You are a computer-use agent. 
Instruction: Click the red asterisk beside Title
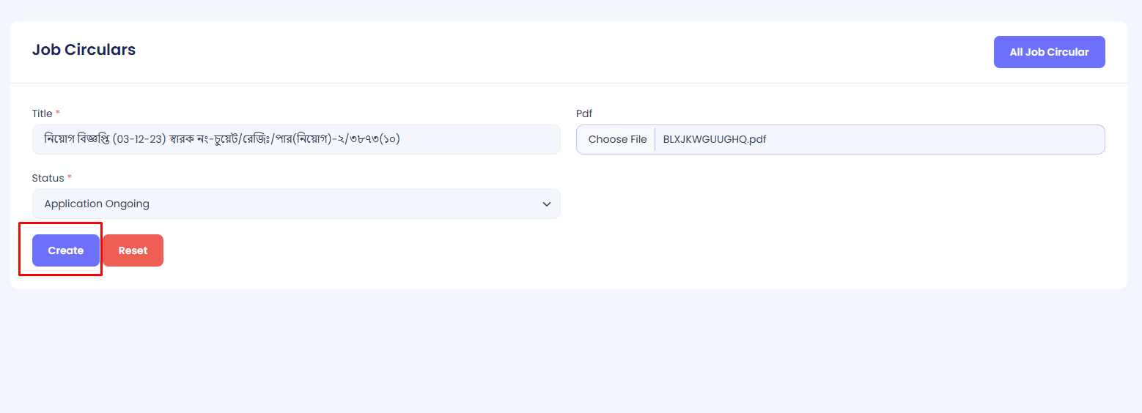[58, 114]
